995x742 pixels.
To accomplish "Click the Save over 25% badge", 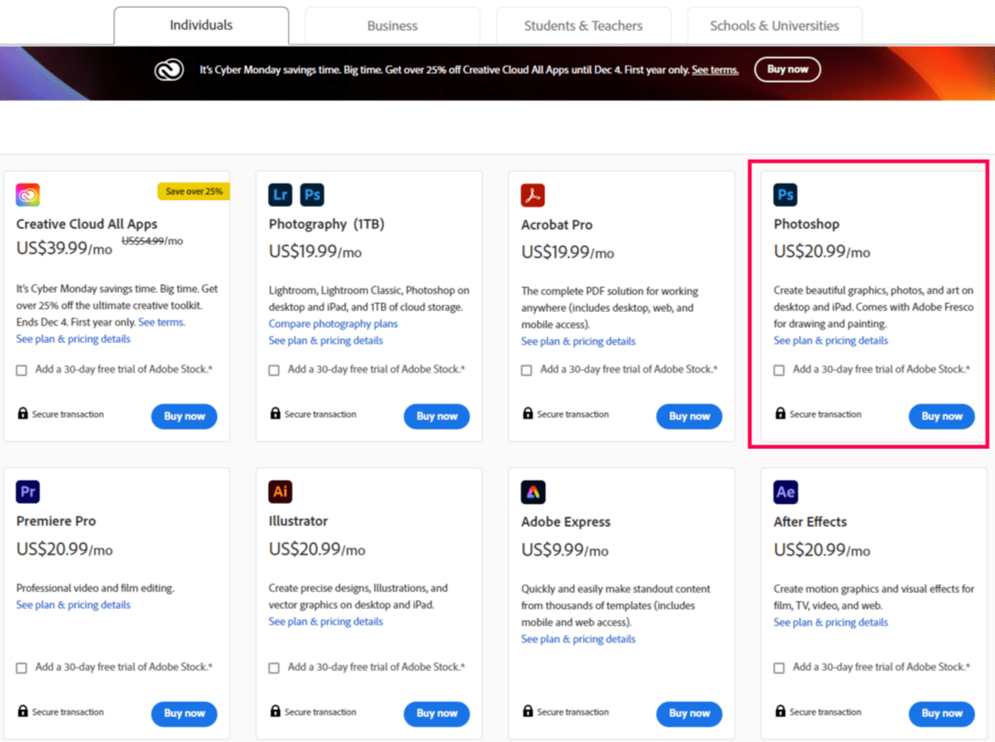I will point(194,192).
